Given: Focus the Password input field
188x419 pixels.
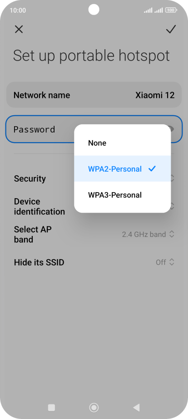Looking at the screenshot, I should tap(94, 129).
